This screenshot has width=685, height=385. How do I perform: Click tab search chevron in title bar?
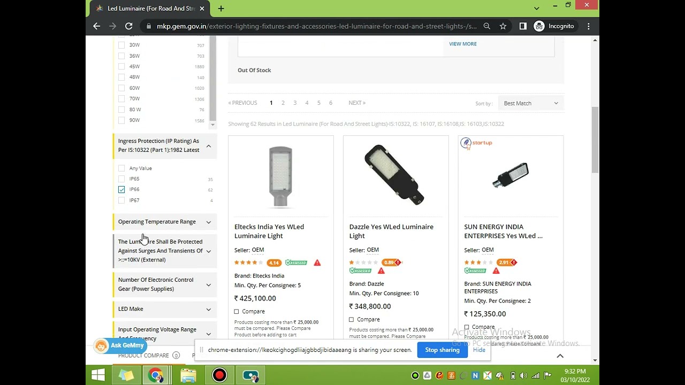[x=536, y=8]
